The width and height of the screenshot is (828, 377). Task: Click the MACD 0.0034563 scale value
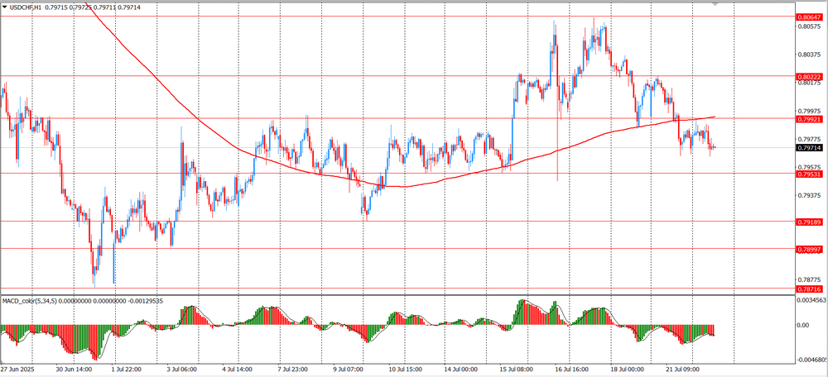[x=810, y=300]
